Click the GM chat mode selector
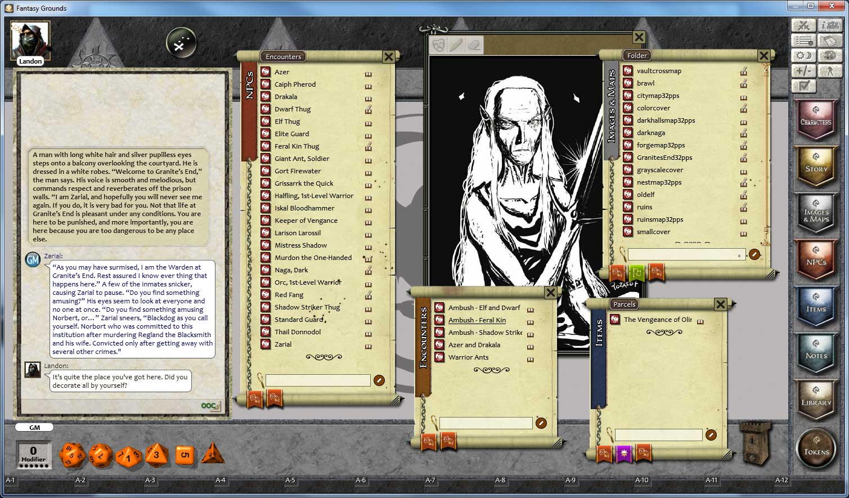849x498 pixels. 34,427
